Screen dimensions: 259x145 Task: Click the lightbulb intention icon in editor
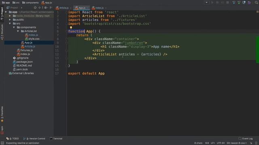(x=71, y=28)
